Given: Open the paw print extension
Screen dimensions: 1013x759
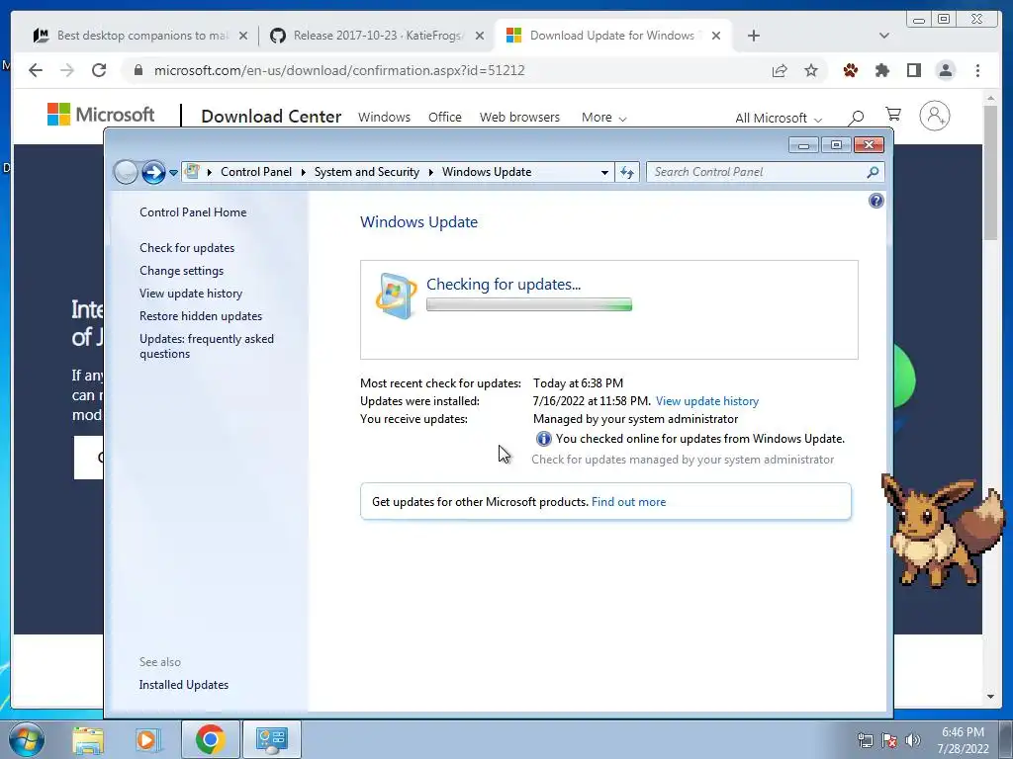Looking at the screenshot, I should pyautogui.click(x=851, y=70).
